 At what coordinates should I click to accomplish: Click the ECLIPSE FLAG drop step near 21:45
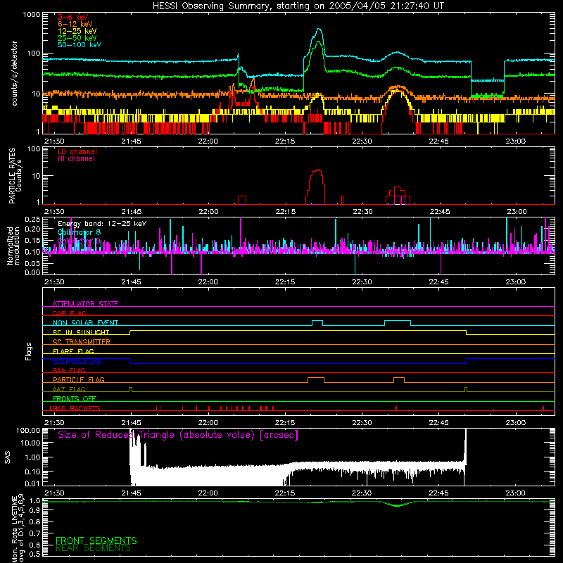pos(129,361)
